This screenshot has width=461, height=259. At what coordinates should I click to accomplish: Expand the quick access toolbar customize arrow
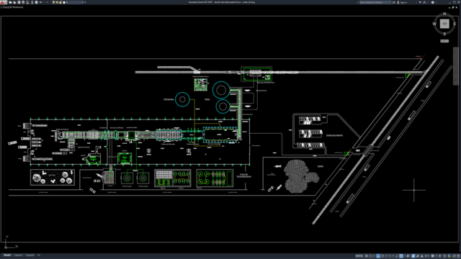(85, 2)
